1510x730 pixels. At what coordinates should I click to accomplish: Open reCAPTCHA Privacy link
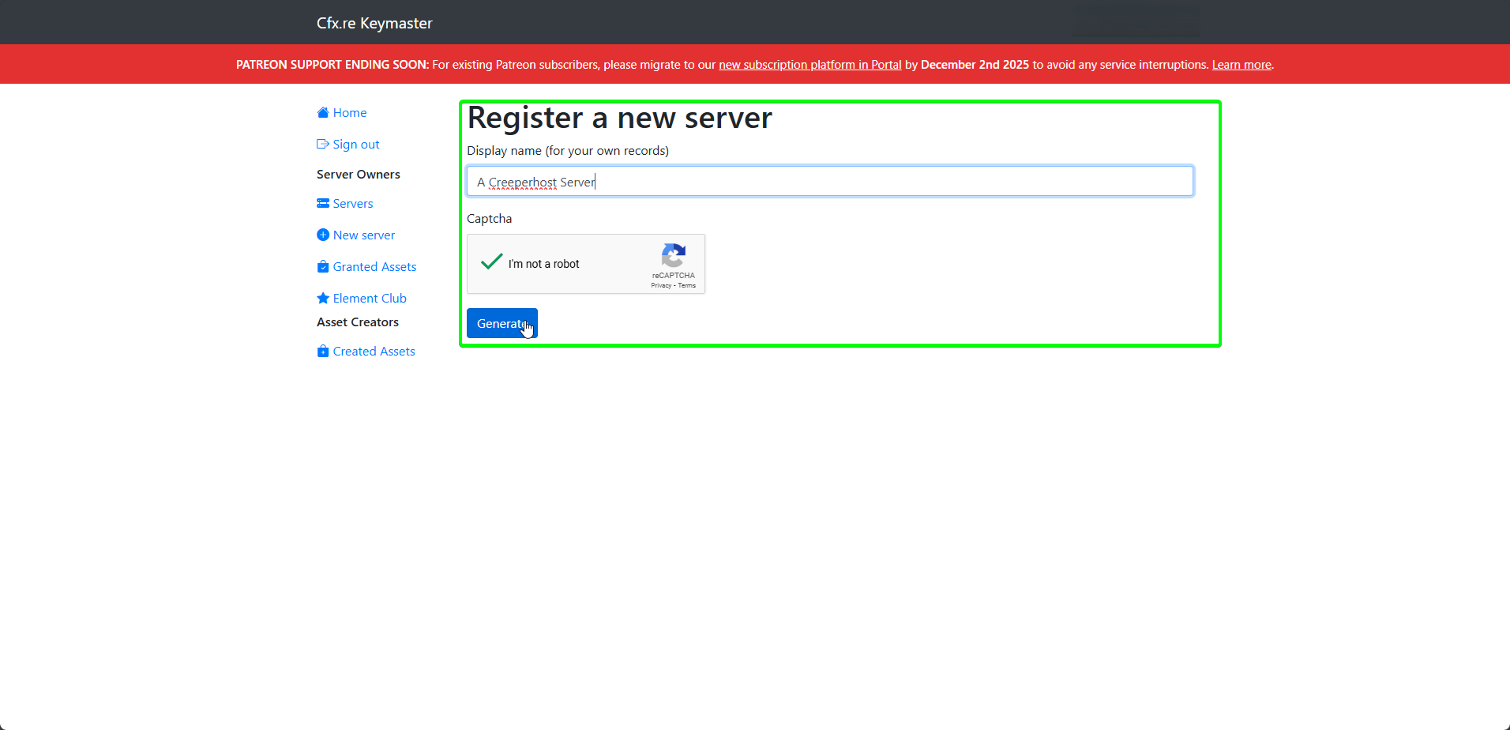click(x=661, y=286)
